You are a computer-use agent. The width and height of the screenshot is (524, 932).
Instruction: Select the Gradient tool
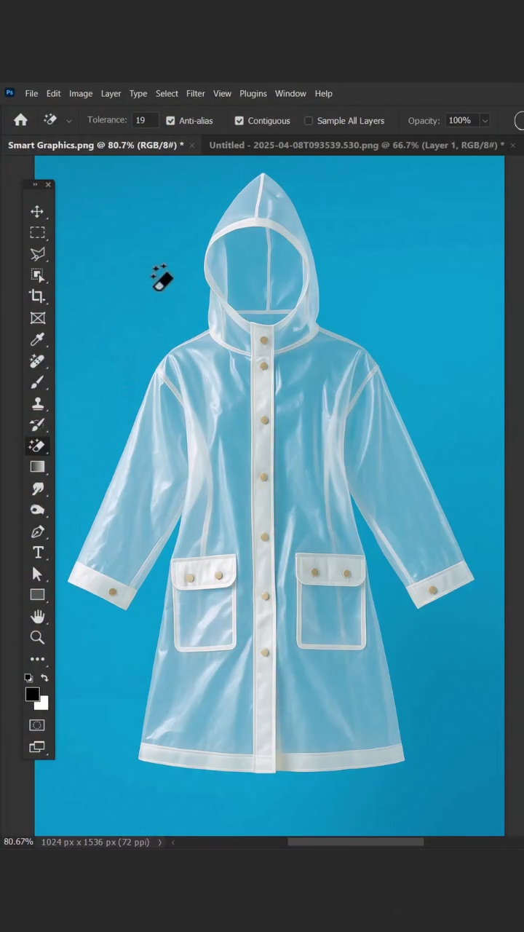[x=37, y=467]
